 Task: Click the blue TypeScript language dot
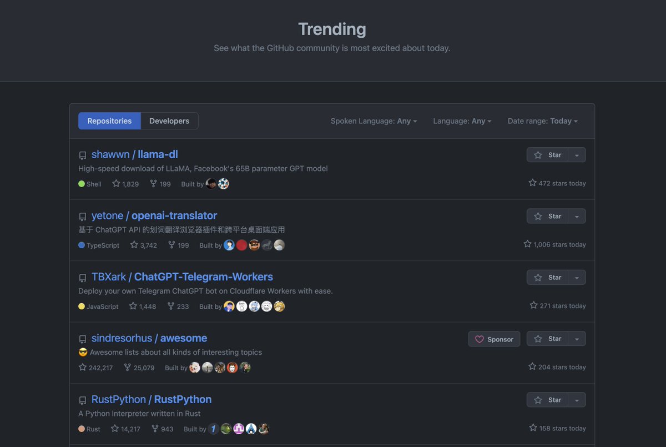pyautogui.click(x=82, y=245)
